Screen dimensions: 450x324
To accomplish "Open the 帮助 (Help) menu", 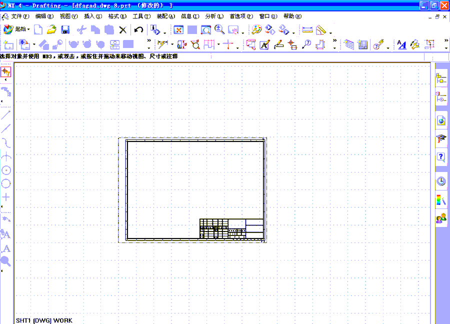I will pos(292,16).
